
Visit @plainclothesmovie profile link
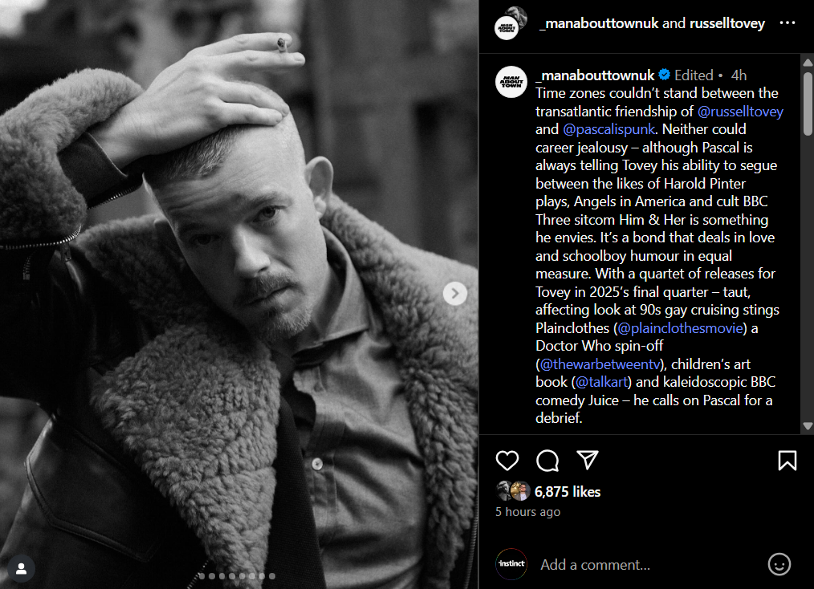tap(680, 328)
